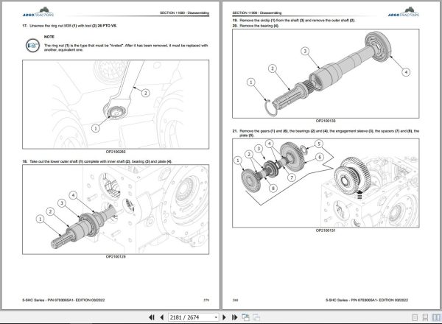The width and height of the screenshot is (442, 324).
Task: Click step 21 text about removing gears
Action: coord(326,133)
